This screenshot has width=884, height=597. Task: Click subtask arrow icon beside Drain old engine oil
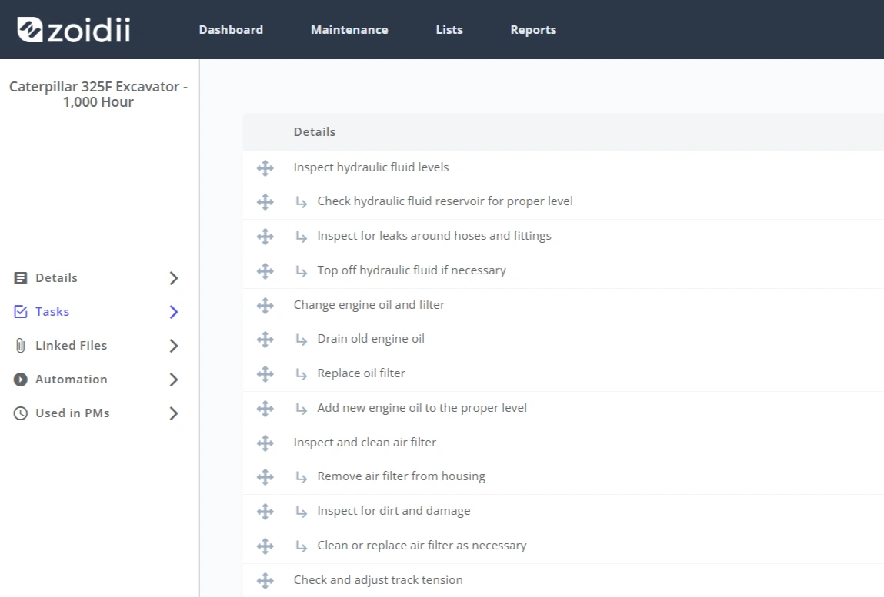pyautogui.click(x=302, y=340)
